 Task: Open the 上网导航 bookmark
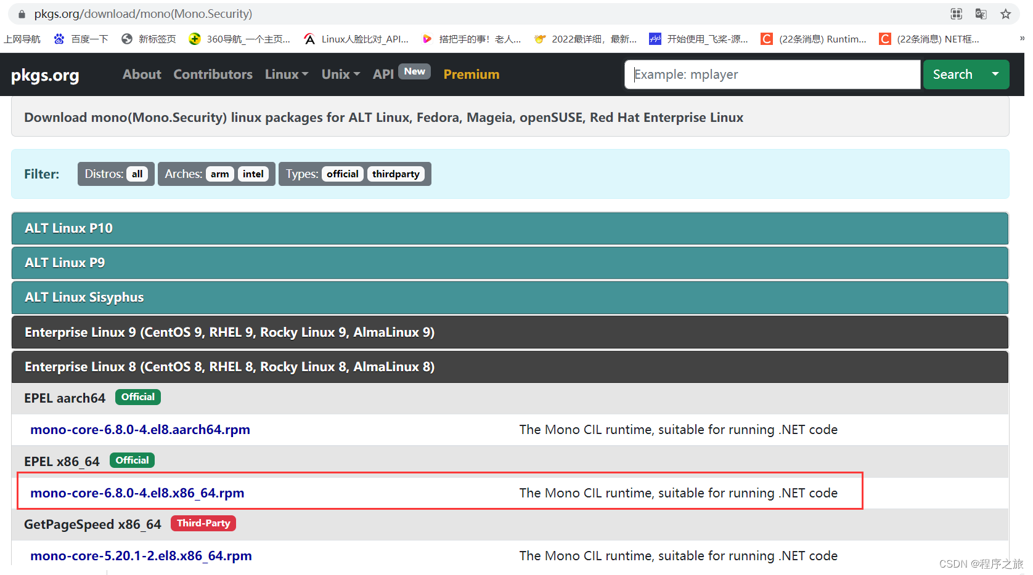click(x=22, y=39)
